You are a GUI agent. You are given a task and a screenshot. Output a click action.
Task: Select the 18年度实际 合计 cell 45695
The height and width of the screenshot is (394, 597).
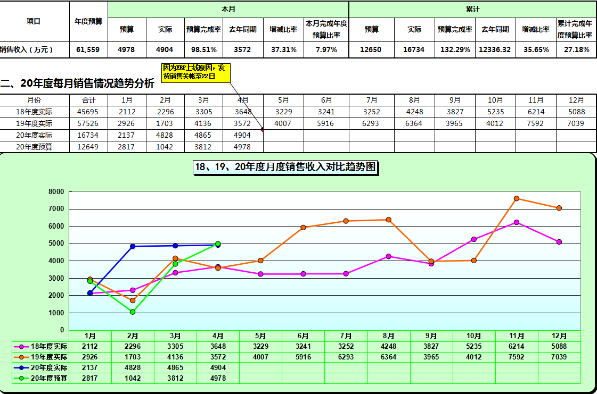[88, 111]
